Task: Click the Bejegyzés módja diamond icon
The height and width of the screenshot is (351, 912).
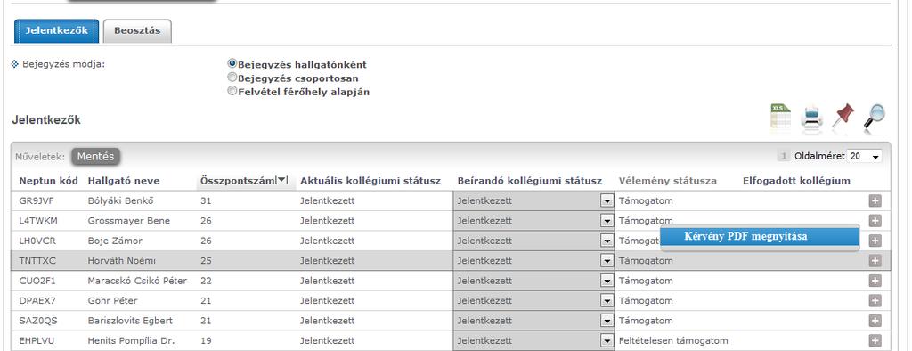Action: tap(15, 64)
